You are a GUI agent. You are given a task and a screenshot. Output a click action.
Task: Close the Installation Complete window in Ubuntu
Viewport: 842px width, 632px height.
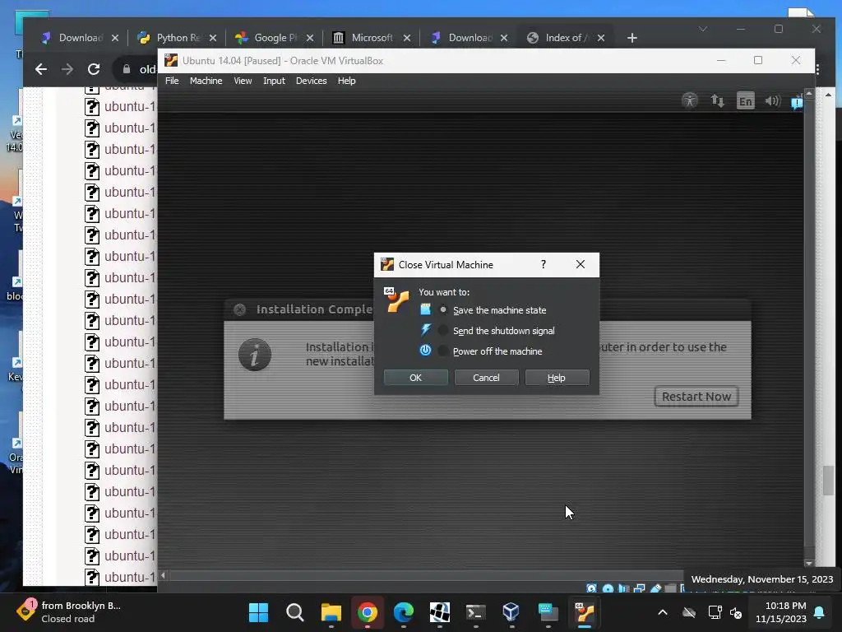pos(240,309)
